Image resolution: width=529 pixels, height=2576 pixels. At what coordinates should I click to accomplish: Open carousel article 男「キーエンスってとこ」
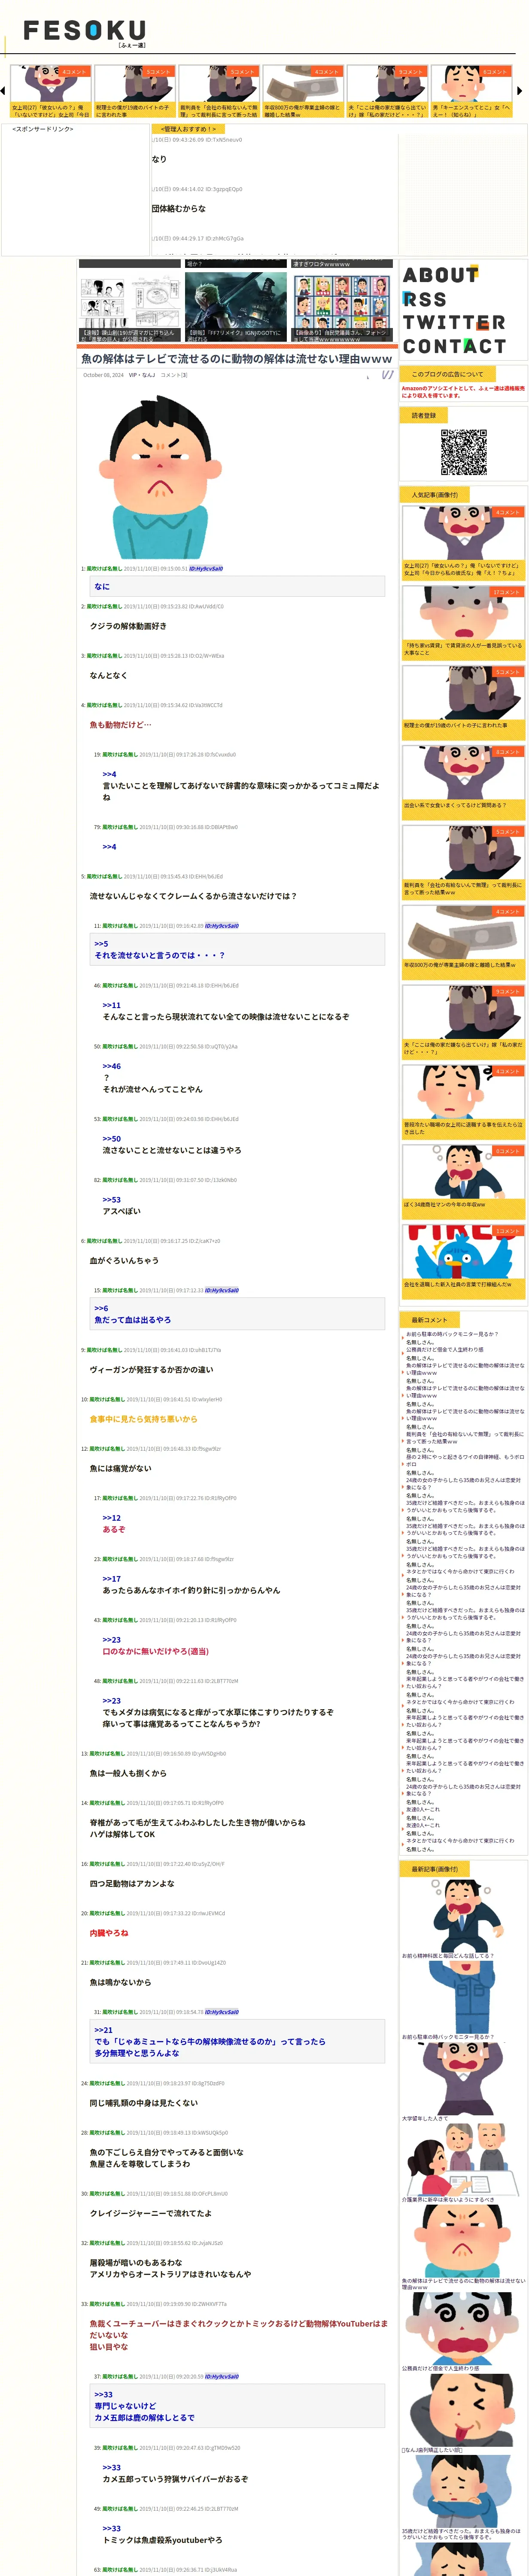click(x=471, y=92)
